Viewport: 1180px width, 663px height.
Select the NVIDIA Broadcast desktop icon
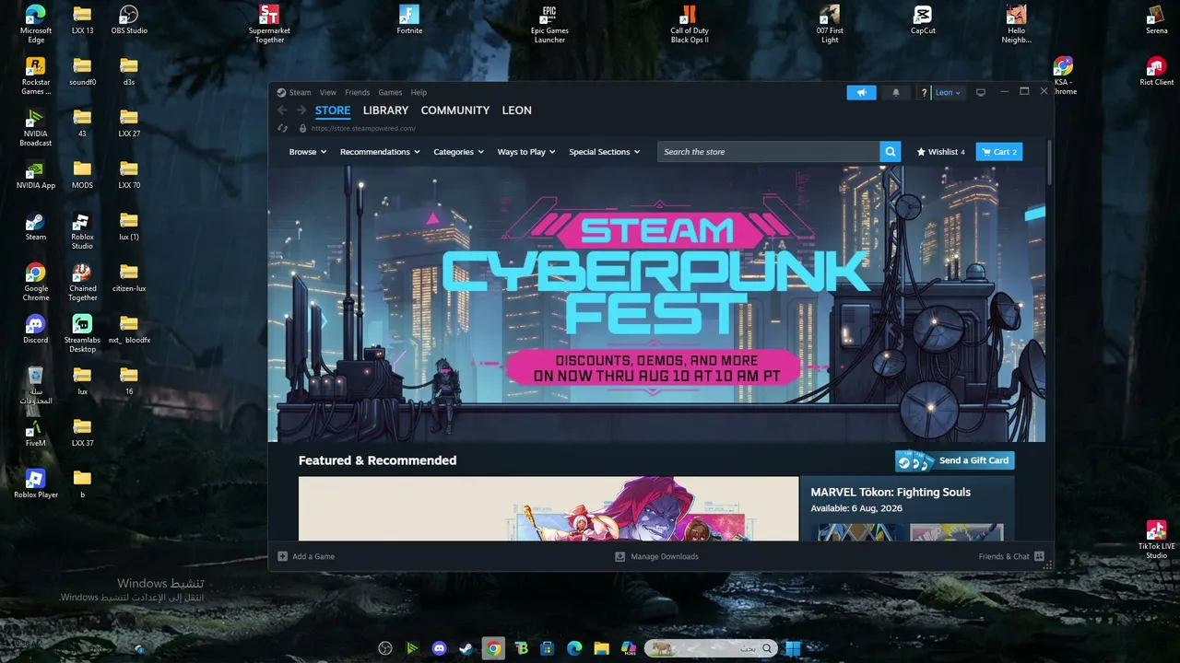[x=35, y=128]
